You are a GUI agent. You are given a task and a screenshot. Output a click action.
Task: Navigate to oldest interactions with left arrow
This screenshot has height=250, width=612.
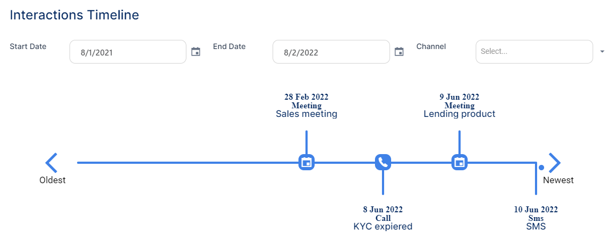(52, 162)
